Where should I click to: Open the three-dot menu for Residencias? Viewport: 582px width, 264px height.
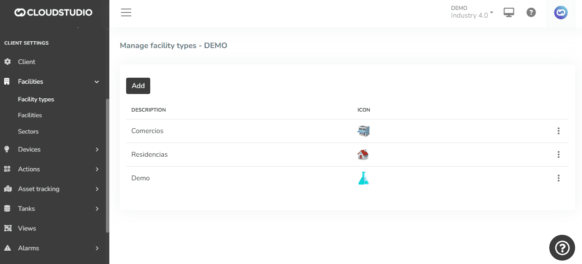coord(558,155)
